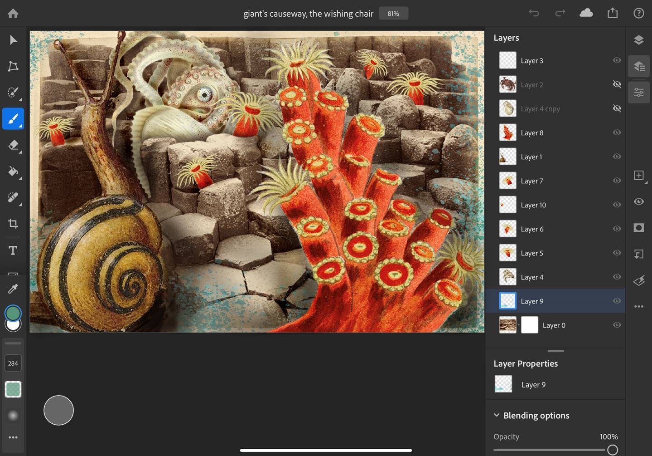This screenshot has height=456, width=652.
Task: Open the layer mask option
Action: (x=639, y=228)
